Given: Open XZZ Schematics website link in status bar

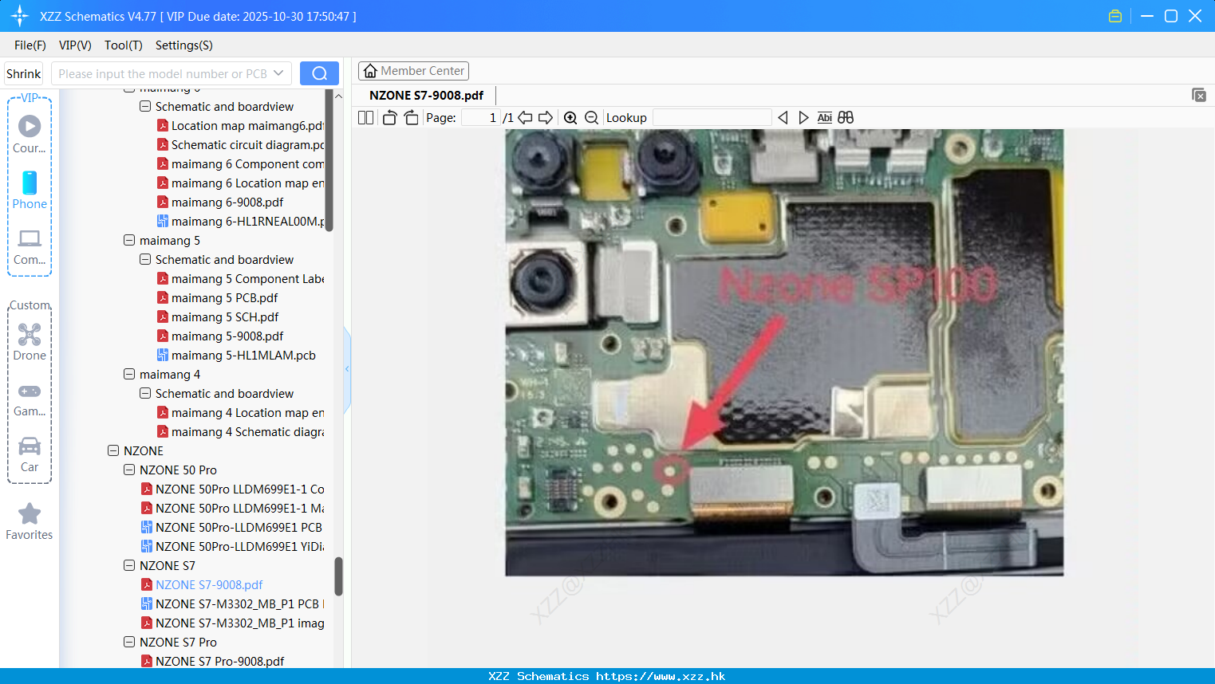Looking at the screenshot, I should pyautogui.click(x=661, y=676).
